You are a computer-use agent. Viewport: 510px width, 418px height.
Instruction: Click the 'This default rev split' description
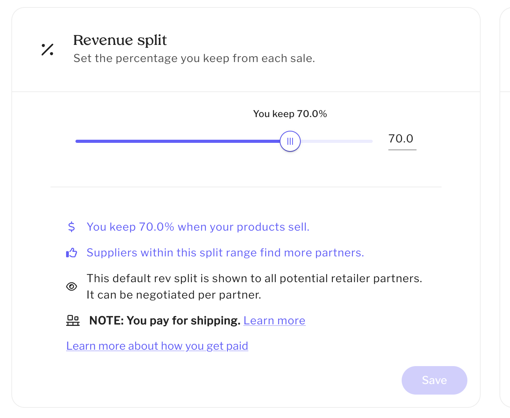(x=254, y=279)
